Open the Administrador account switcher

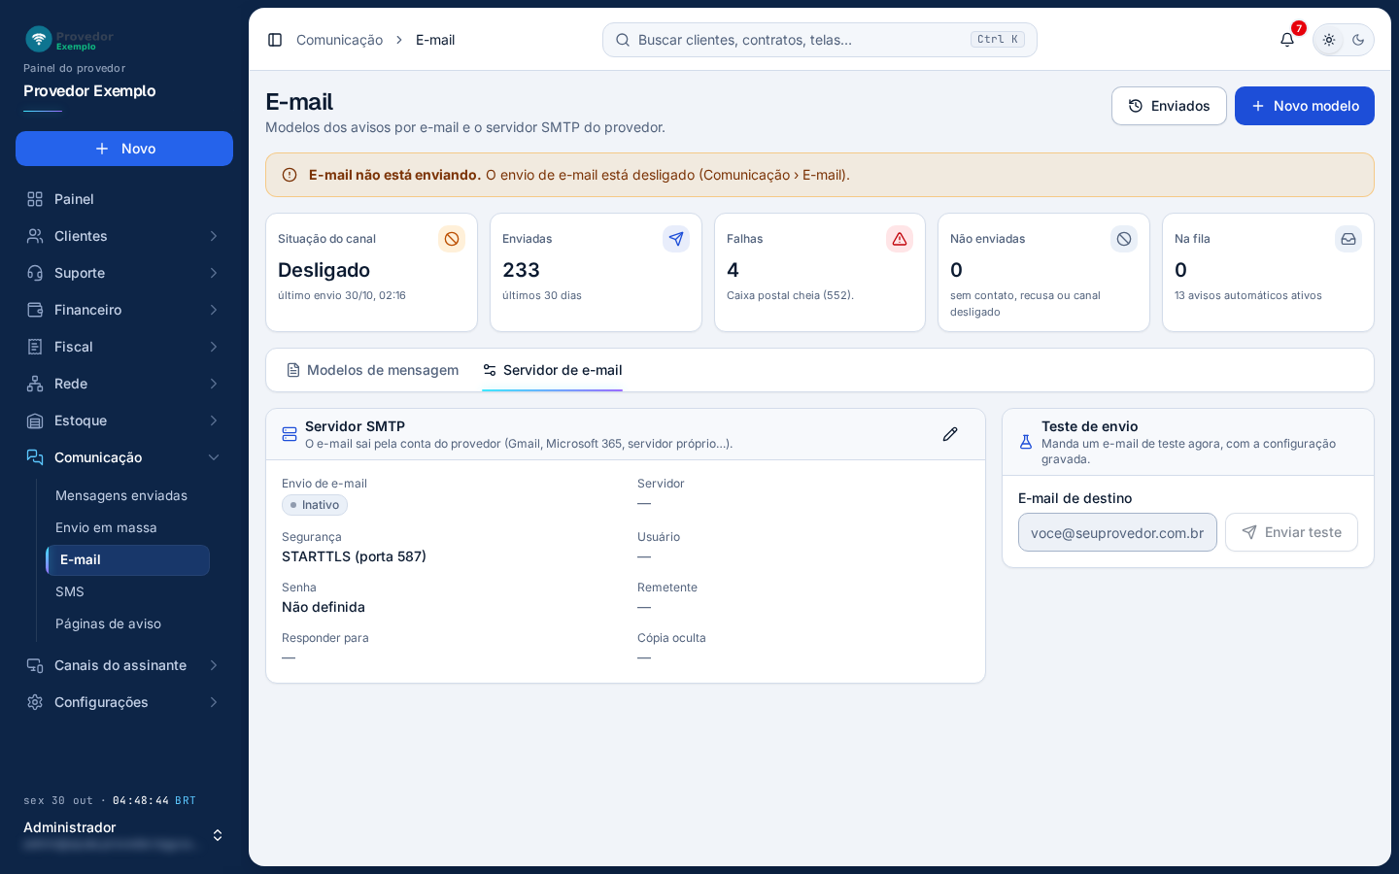coord(124,835)
